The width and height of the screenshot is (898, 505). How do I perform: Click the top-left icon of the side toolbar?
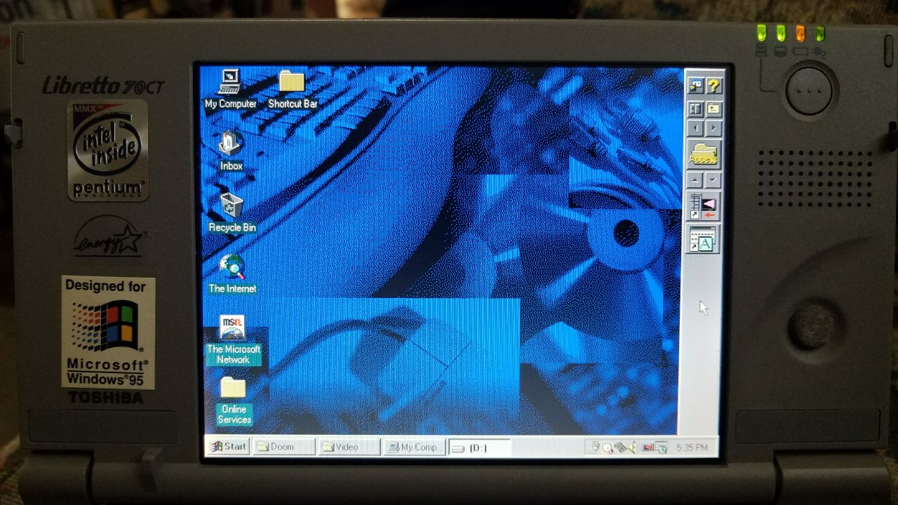pyautogui.click(x=695, y=86)
